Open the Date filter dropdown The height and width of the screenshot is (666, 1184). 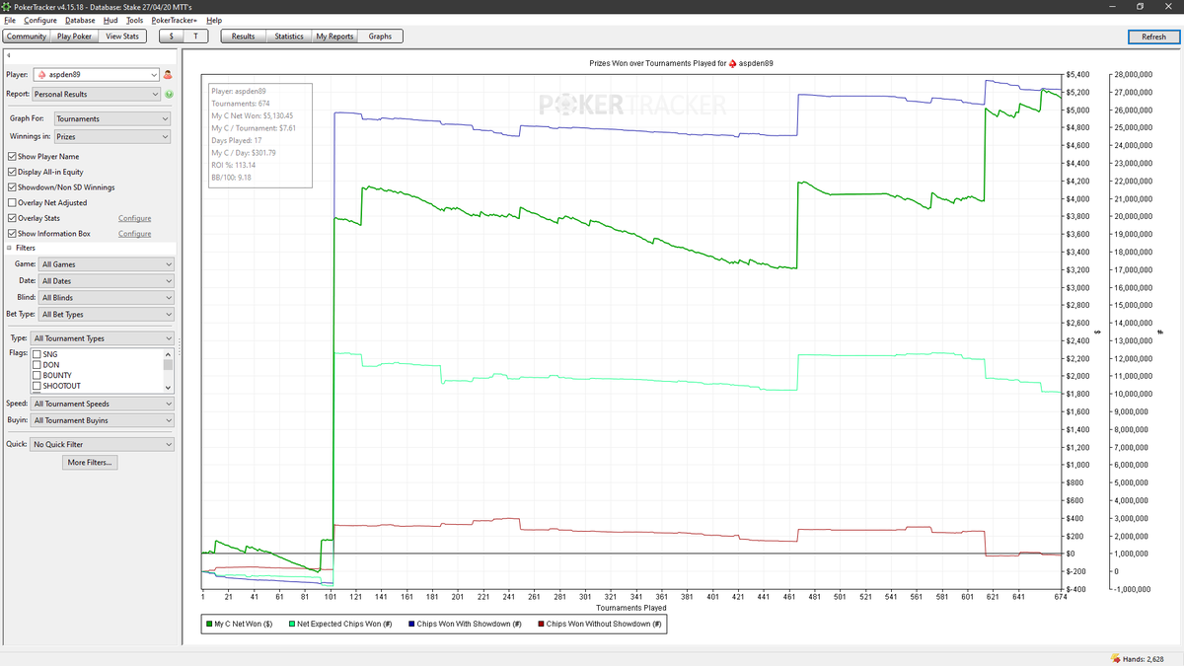coord(107,281)
